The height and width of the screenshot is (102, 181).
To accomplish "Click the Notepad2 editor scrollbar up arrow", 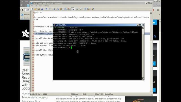I will [x=151, y=12].
